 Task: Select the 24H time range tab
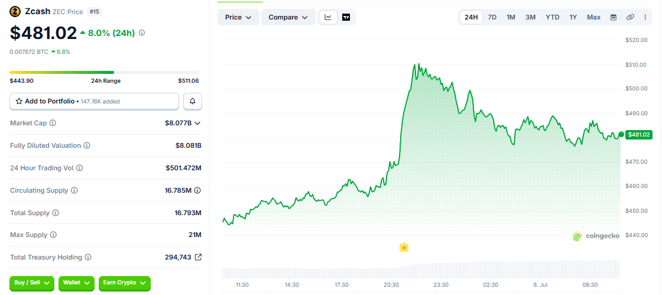tap(471, 17)
